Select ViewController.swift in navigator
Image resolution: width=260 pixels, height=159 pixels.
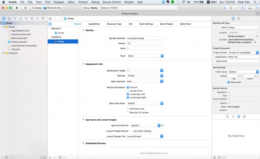pyautogui.click(x=21, y=34)
